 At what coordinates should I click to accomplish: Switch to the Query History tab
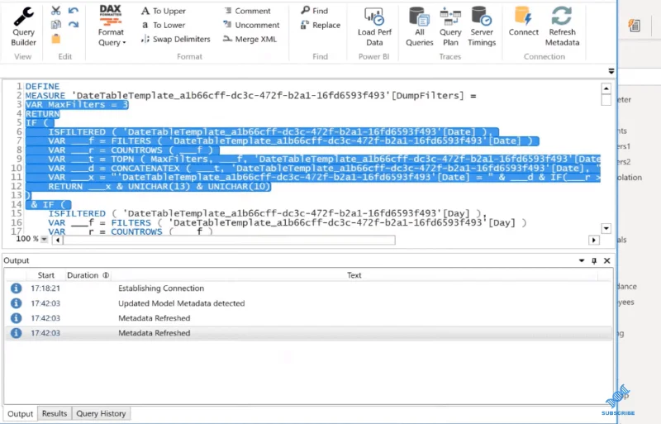click(101, 413)
